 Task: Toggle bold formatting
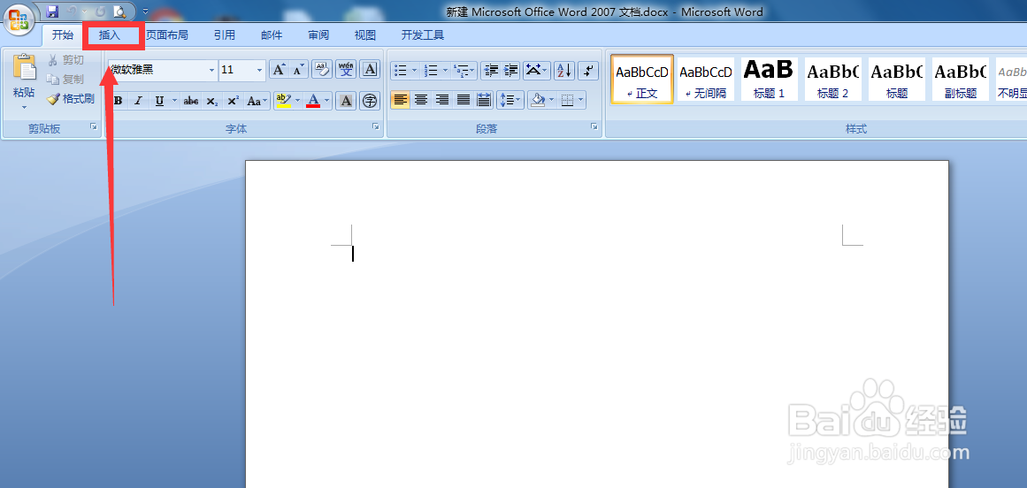click(x=118, y=101)
